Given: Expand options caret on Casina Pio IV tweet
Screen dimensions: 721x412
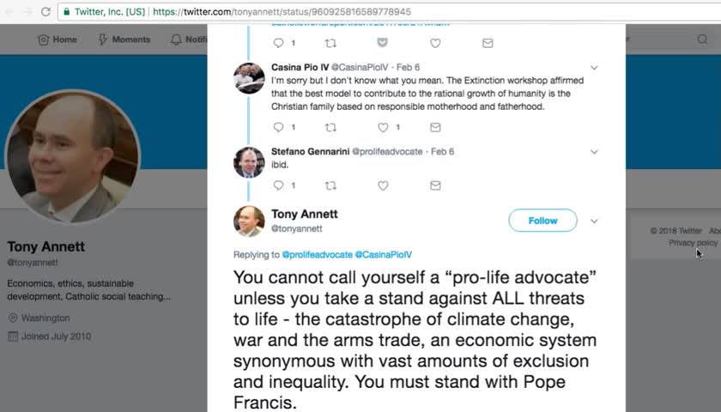Looking at the screenshot, I should tap(594, 67).
